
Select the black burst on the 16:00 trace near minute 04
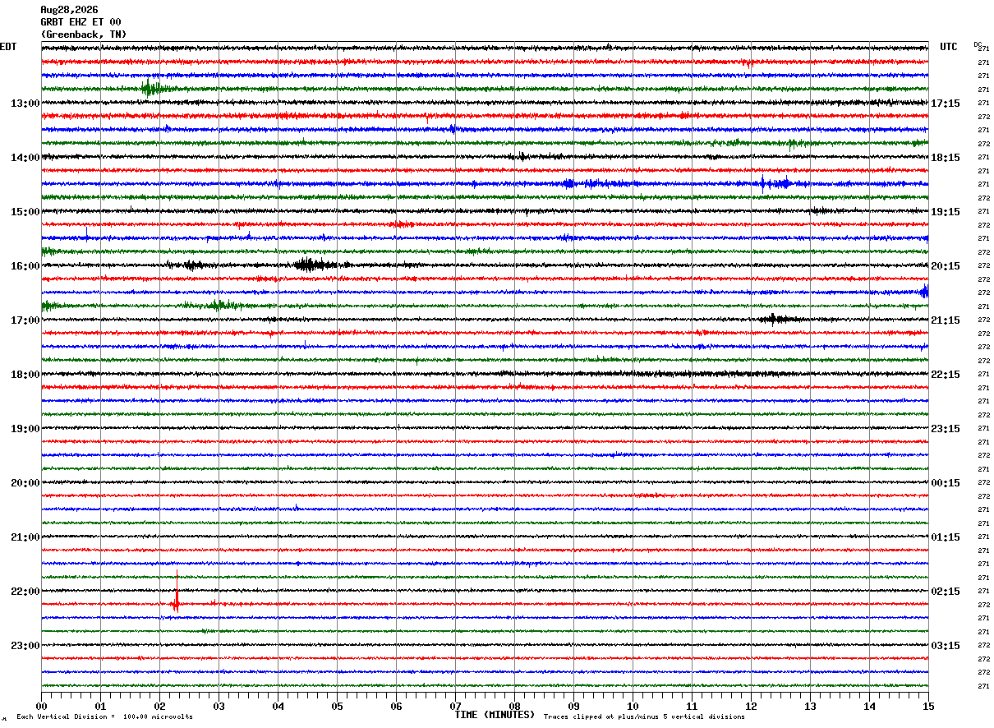(311, 265)
